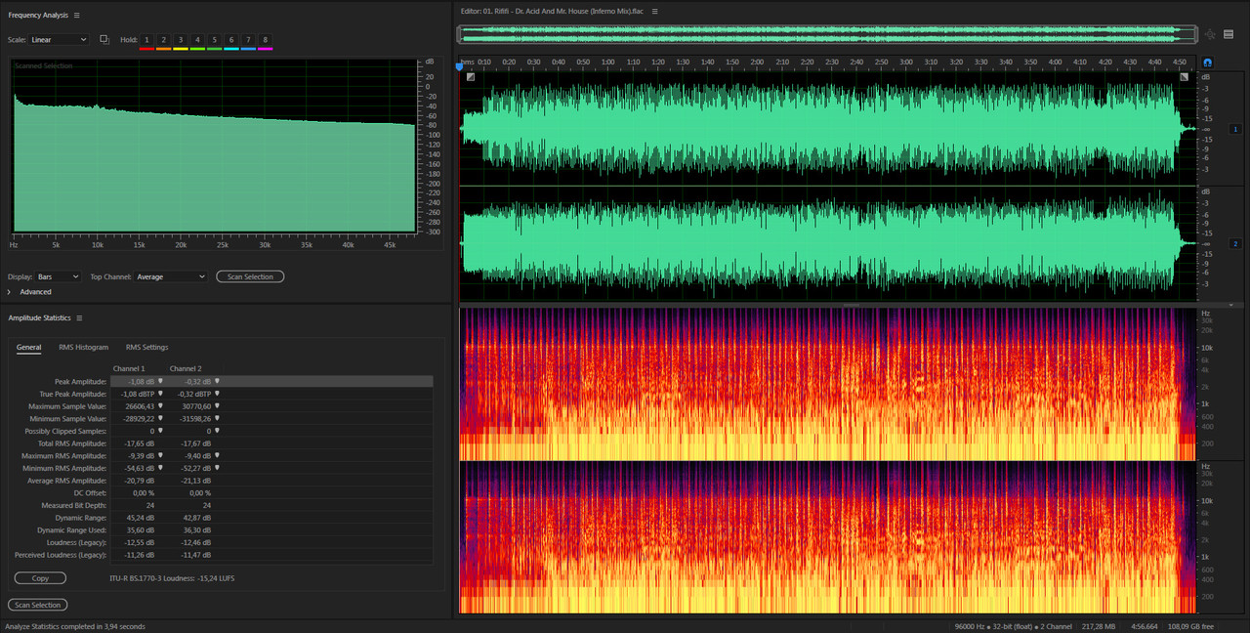Click the Dynamic Range value 45,24 dB

[x=143, y=518]
